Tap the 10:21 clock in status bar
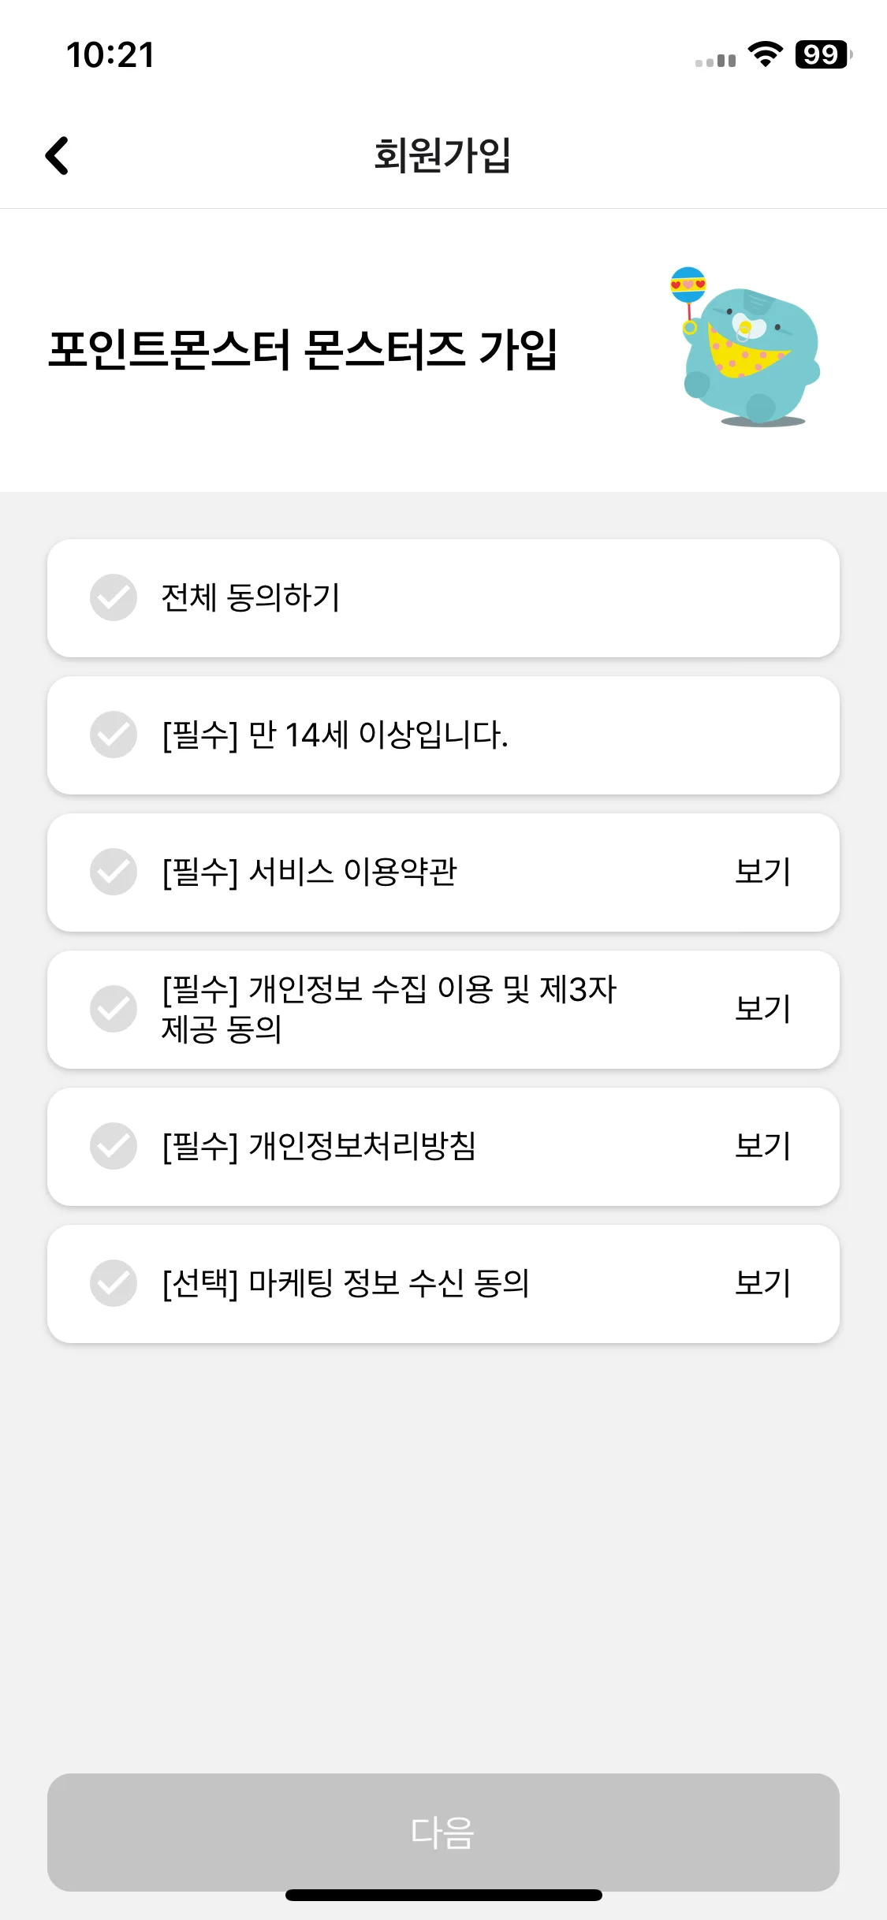 [x=110, y=55]
